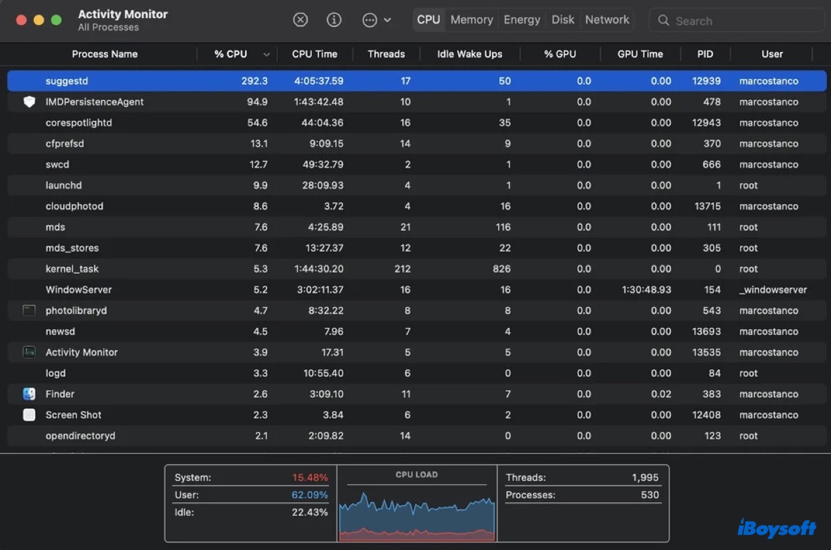Click the IMDPersistenceAgent shield icon
The image size is (831, 550).
tap(29, 102)
